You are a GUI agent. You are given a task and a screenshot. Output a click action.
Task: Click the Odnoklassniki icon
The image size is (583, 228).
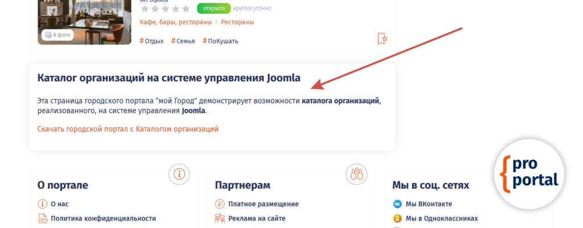coord(397,218)
